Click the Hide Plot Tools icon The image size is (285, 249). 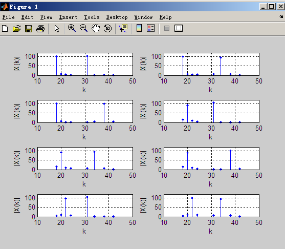[167, 28]
